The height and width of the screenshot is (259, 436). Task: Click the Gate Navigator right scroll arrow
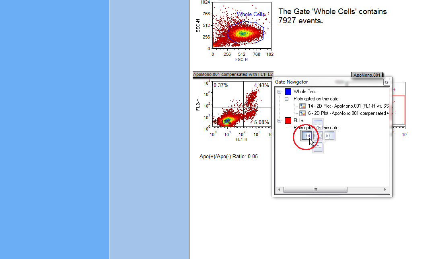coord(385,190)
